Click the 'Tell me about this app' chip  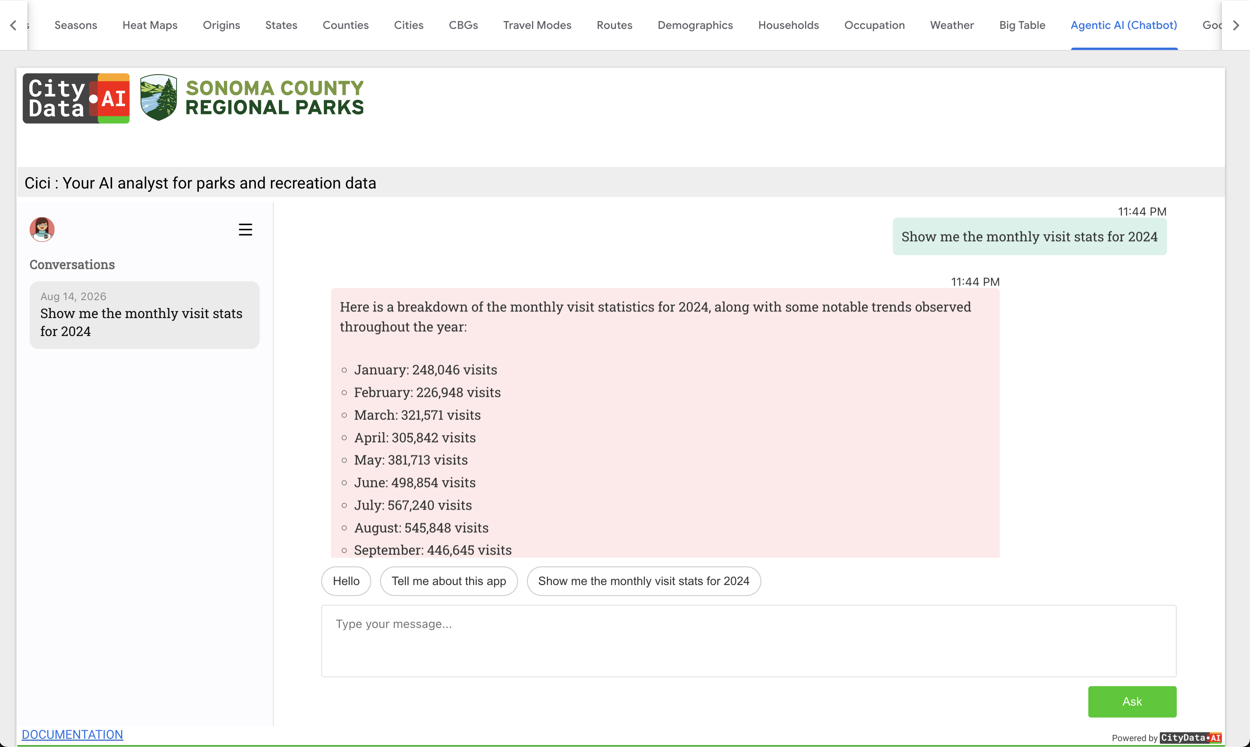pyautogui.click(x=448, y=581)
